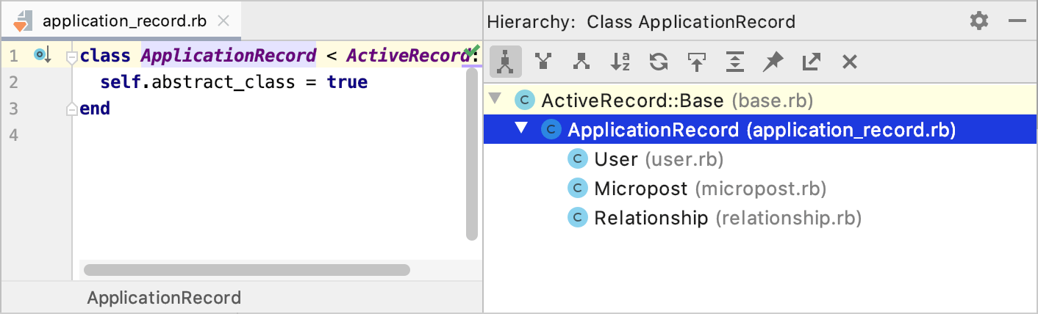
Task: Select the Micropost class in hierarchy
Action: pos(640,189)
